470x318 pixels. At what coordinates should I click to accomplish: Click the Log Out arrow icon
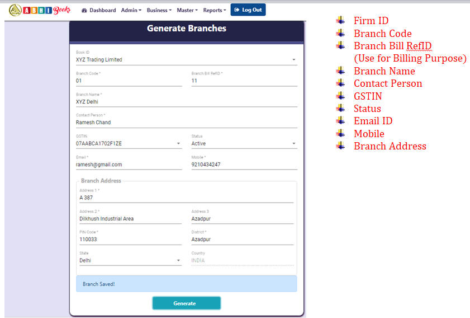point(237,10)
